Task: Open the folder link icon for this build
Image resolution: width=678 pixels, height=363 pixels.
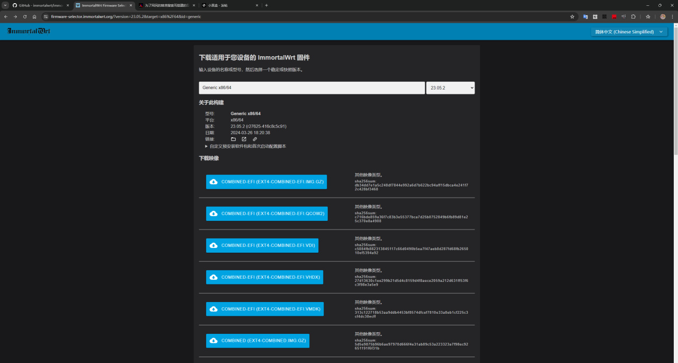Action: (233, 139)
